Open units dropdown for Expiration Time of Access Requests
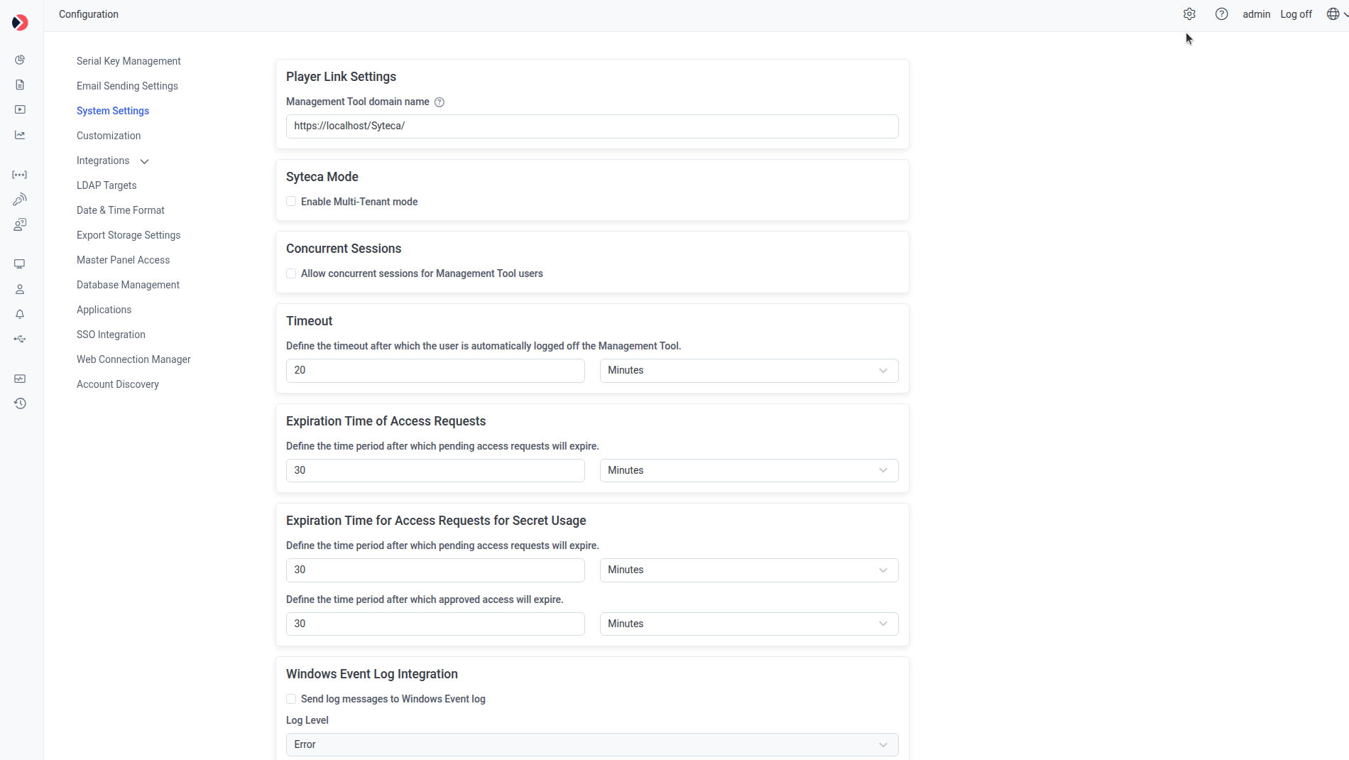Screen dimensions: 1349x760 [749, 470]
